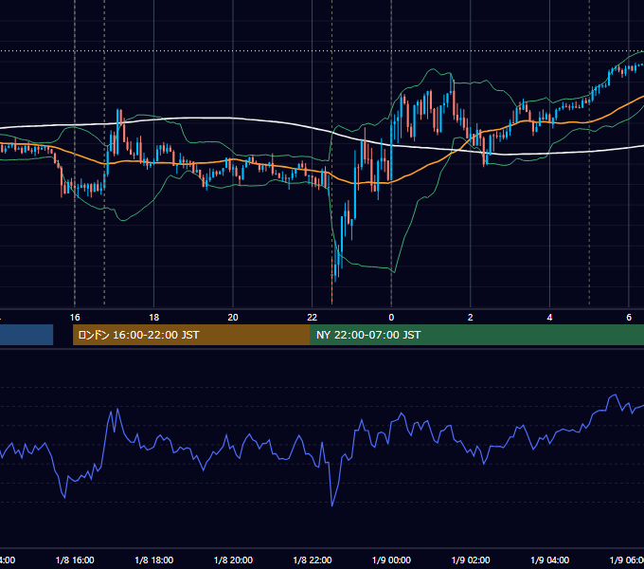
Task: Click the oscillator's lowest trough near 22:30
Action: 331,505
